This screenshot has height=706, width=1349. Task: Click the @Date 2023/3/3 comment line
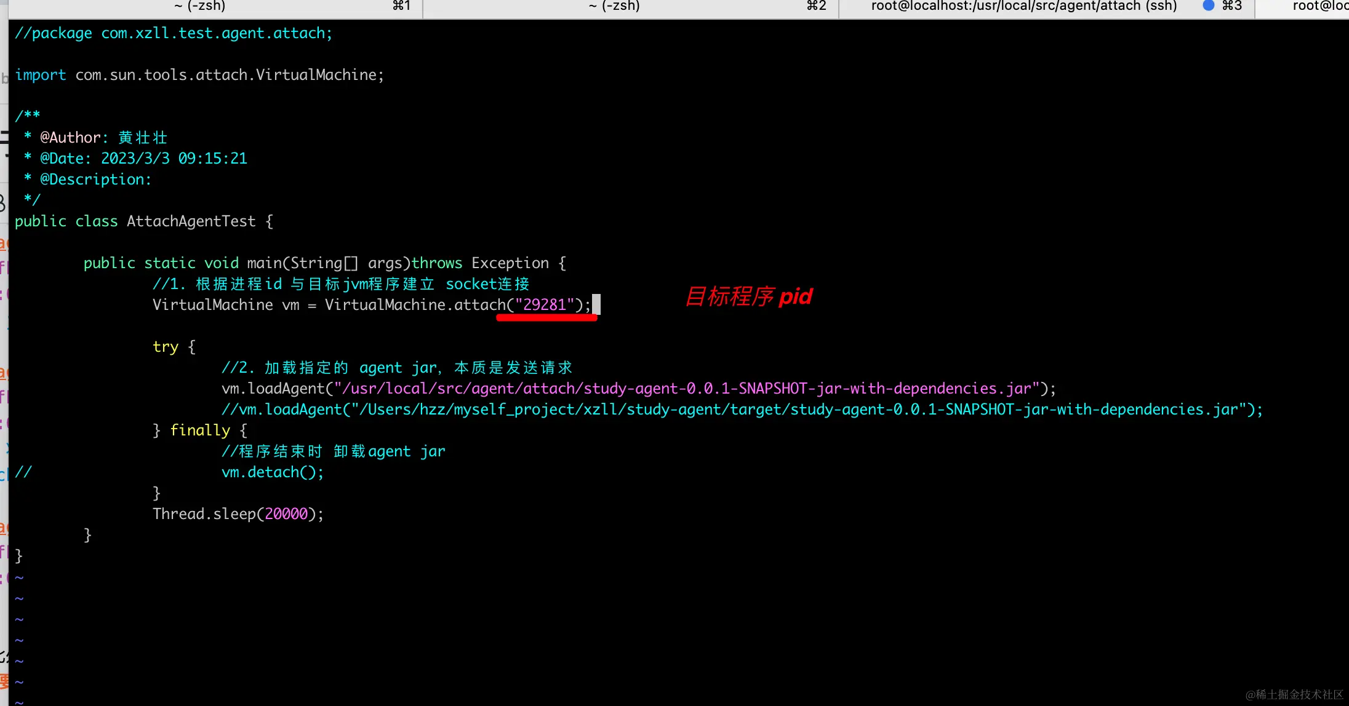pos(143,159)
